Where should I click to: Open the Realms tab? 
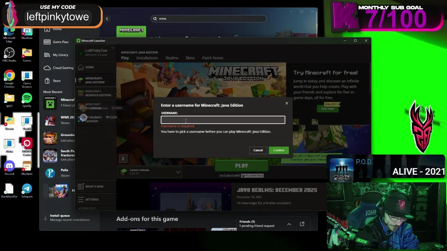click(172, 58)
